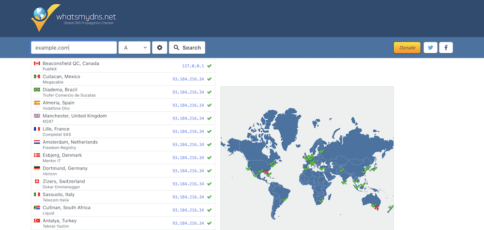Image resolution: width=484 pixels, height=230 pixels.
Task: Click 'Completel SAS' provider text
Action: tap(57, 135)
